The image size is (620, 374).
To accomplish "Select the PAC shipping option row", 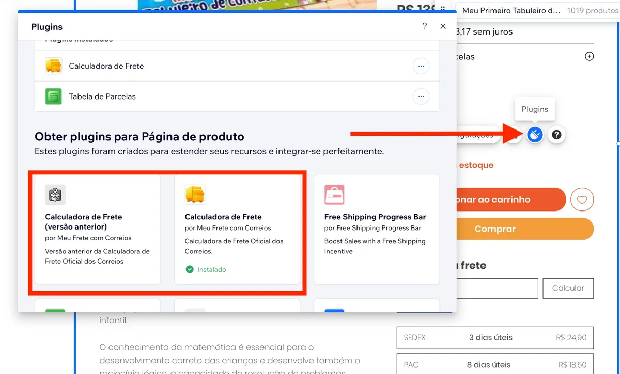I will pyautogui.click(x=495, y=364).
